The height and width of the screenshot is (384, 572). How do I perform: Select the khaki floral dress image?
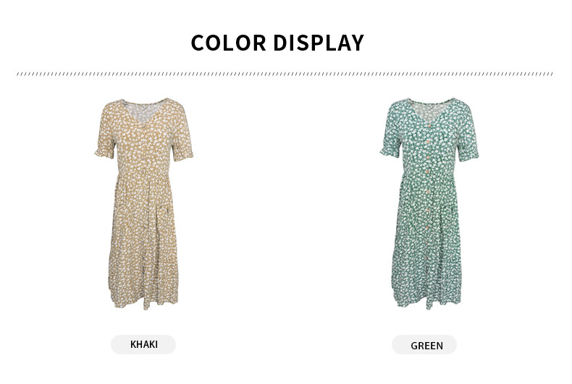point(144,204)
